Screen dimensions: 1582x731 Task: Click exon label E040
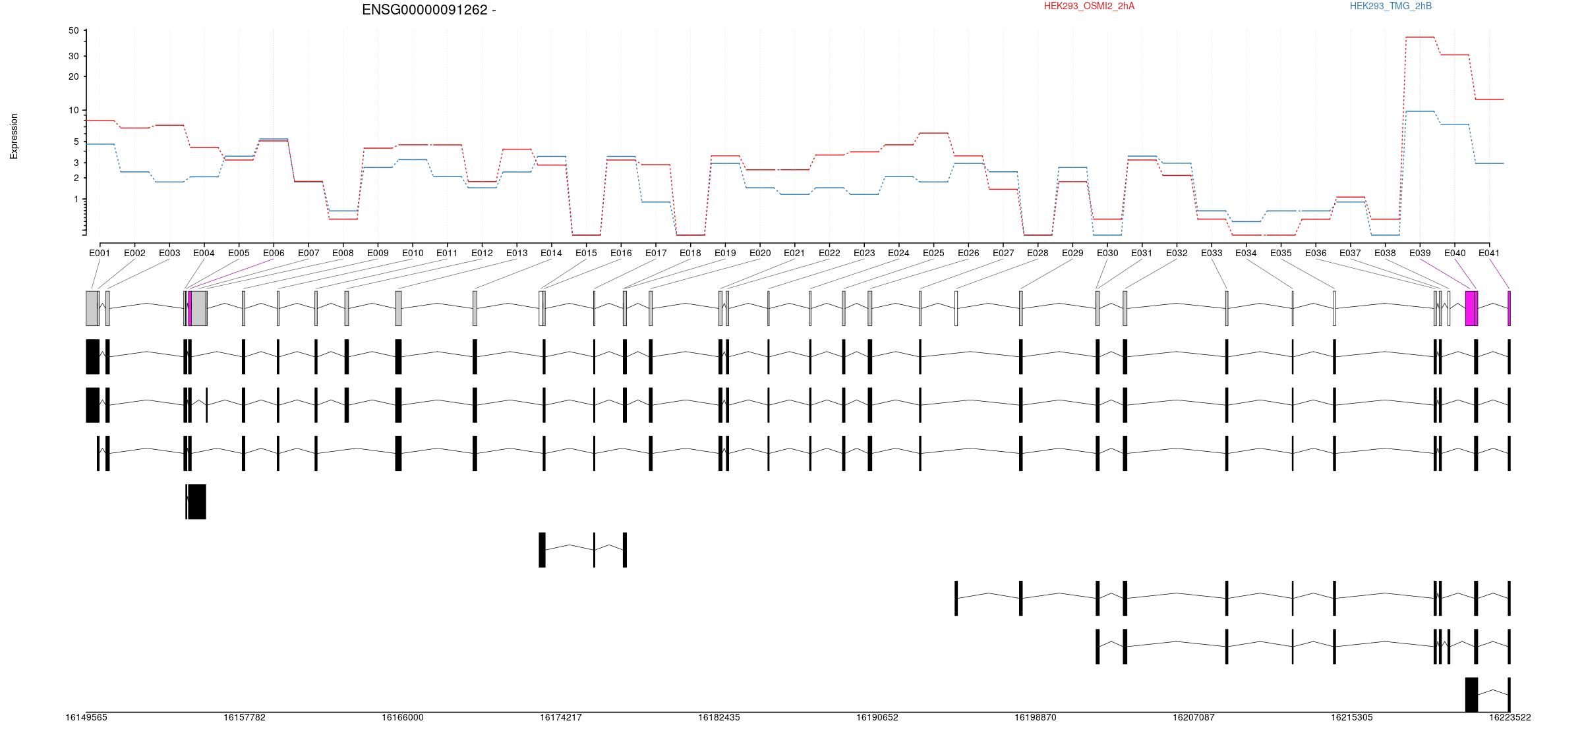1455,253
